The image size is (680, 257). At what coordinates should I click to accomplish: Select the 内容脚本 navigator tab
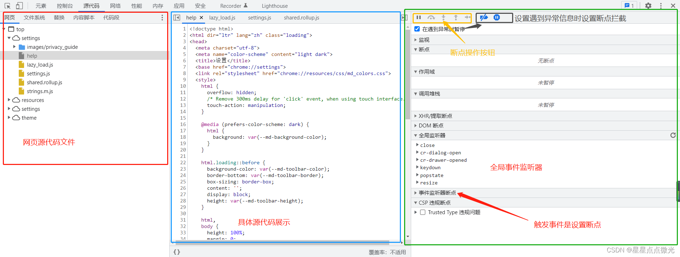click(84, 18)
